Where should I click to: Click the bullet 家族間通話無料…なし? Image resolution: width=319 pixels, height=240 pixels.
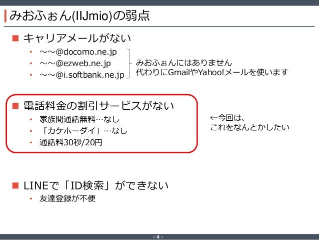pyautogui.click(x=79, y=119)
